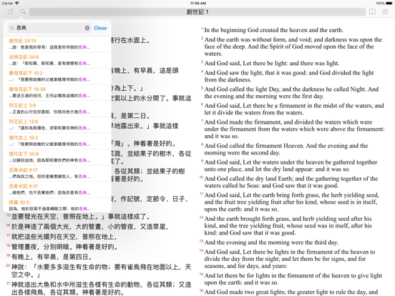Open search result 列王記上 13:6

coord(57,125)
